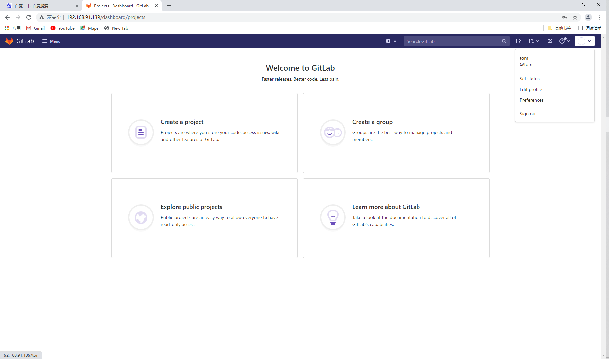This screenshot has width=609, height=359.
Task: Close the Baidu browser tab
Action: point(77,6)
